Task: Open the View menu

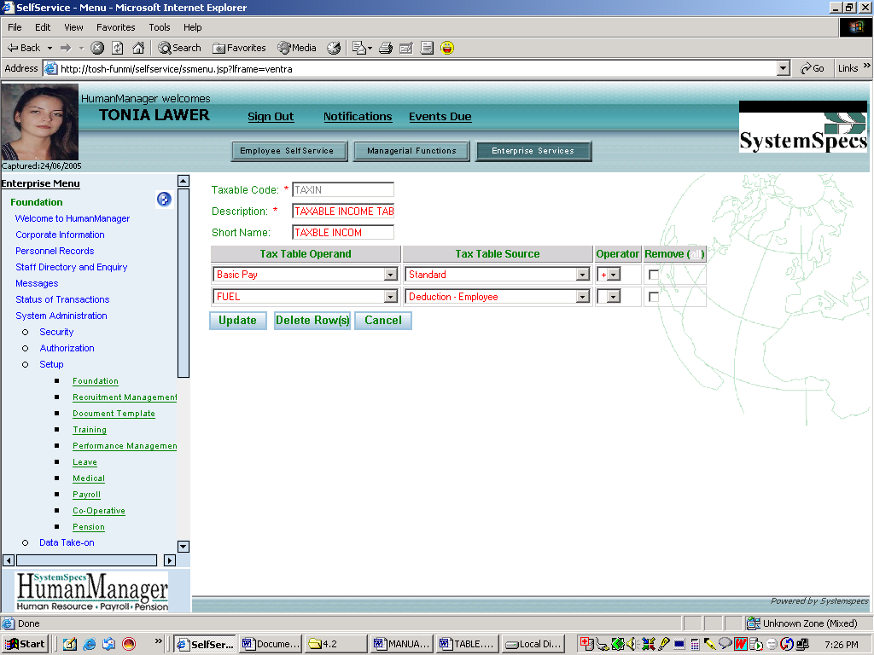Action: 73,27
